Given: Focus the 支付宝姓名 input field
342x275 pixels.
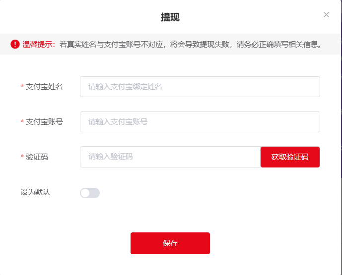Looking at the screenshot, I should [x=200, y=87].
